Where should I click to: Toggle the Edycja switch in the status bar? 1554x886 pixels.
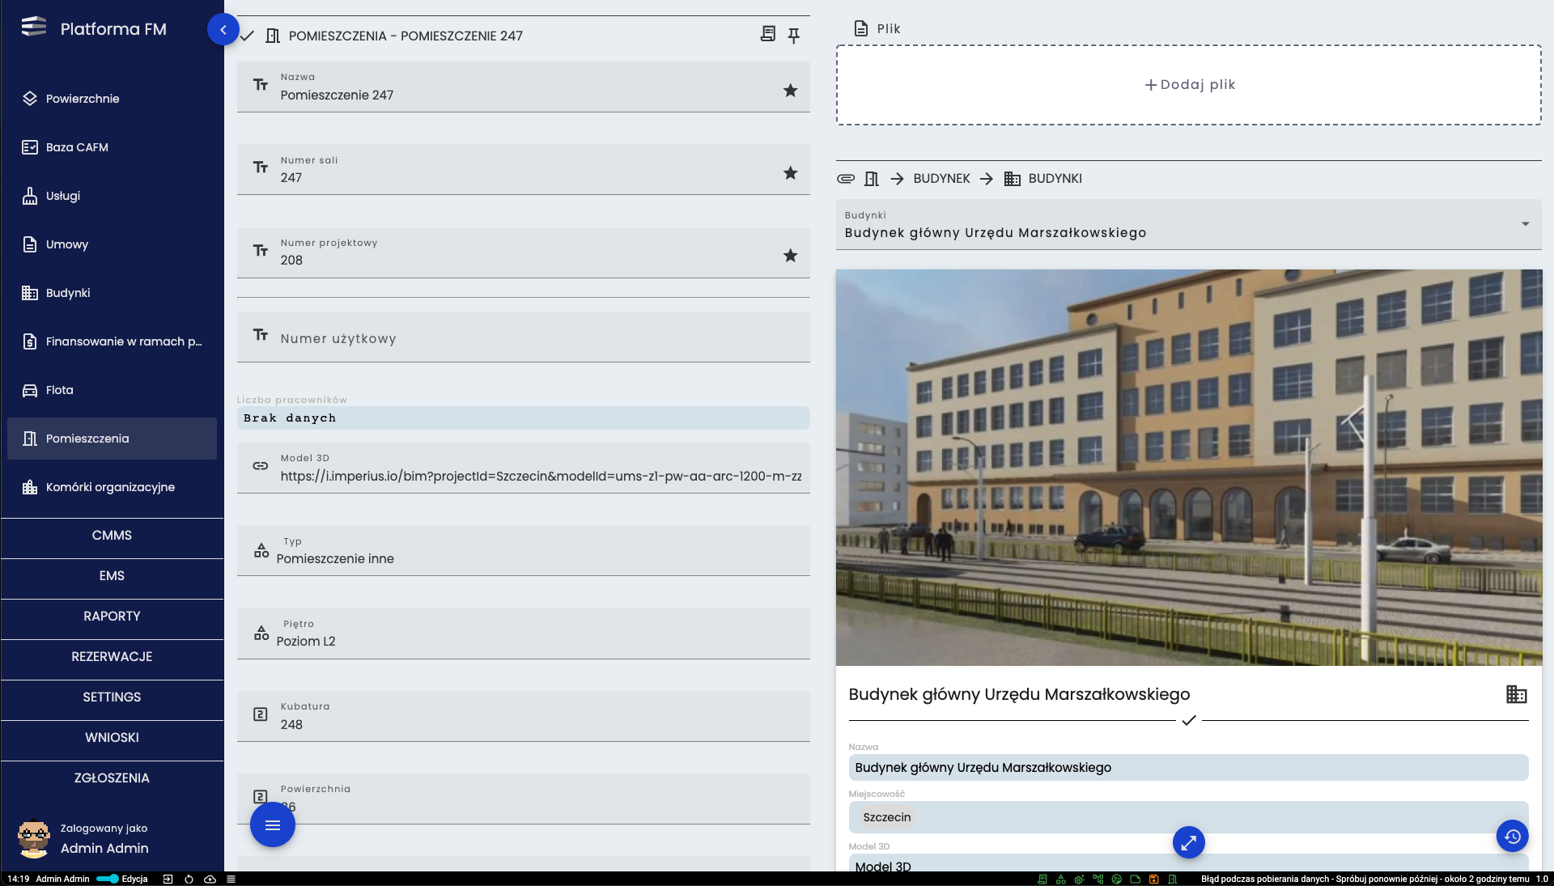point(108,879)
